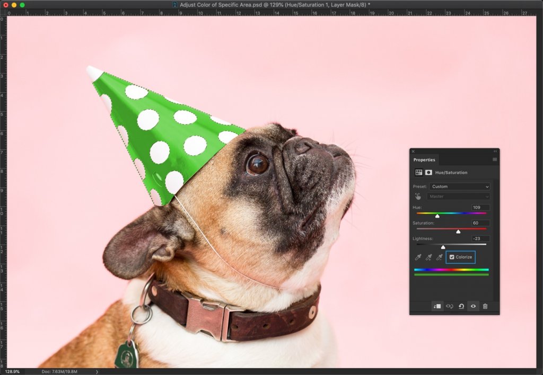This screenshot has width=543, height=375.
Task: Uncheck the Colorize checkbox
Action: pos(452,257)
